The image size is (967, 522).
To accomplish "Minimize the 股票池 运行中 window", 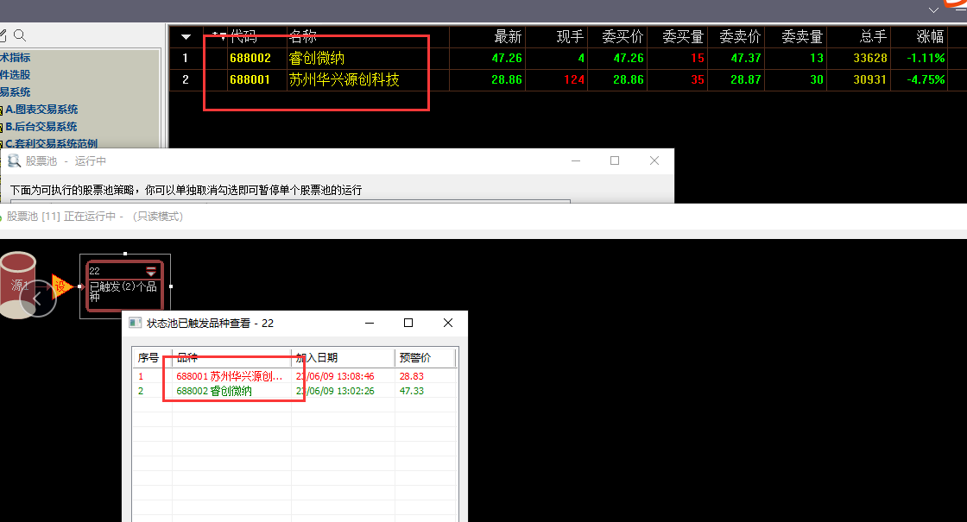I will [576, 160].
